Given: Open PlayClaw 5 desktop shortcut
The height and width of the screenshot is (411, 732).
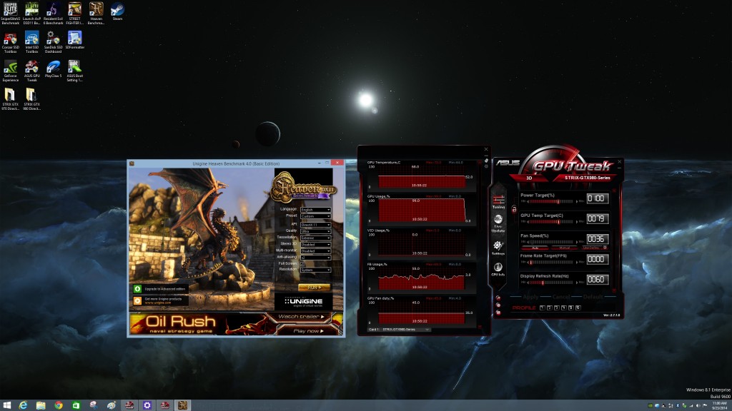Looking at the screenshot, I should [x=53, y=69].
